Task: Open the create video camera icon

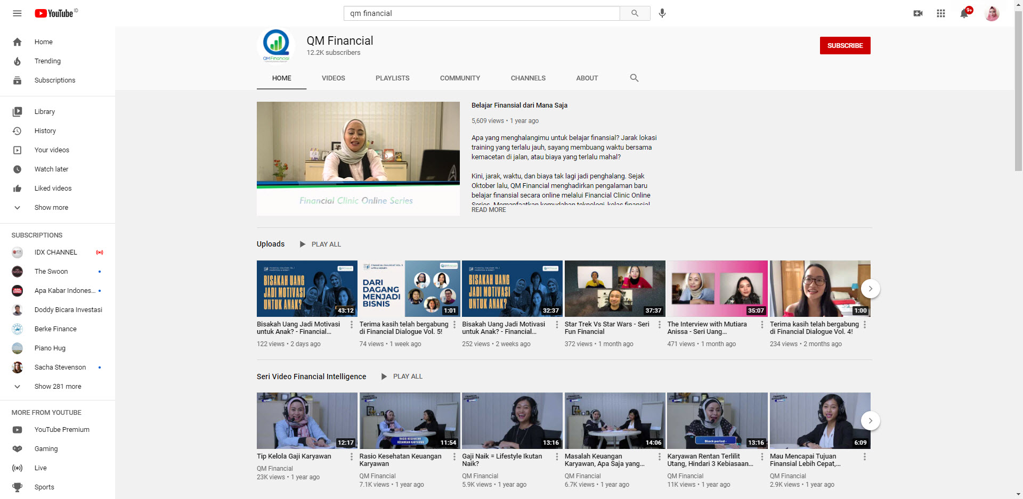Action: [x=918, y=13]
